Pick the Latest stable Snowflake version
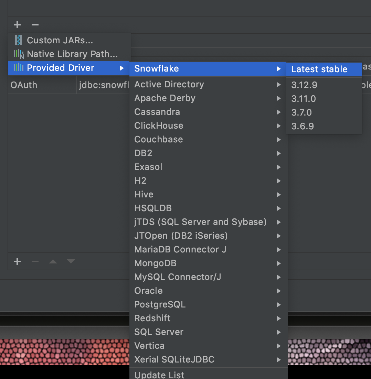The height and width of the screenshot is (379, 371). click(x=319, y=69)
